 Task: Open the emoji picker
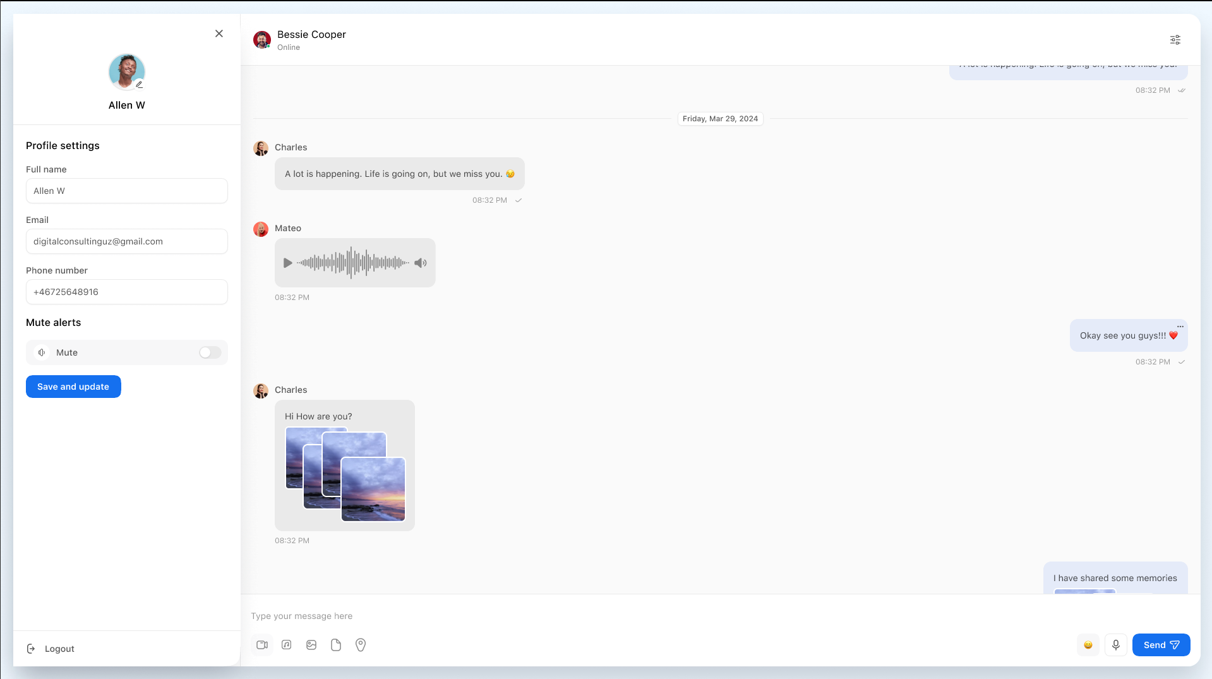(1088, 645)
